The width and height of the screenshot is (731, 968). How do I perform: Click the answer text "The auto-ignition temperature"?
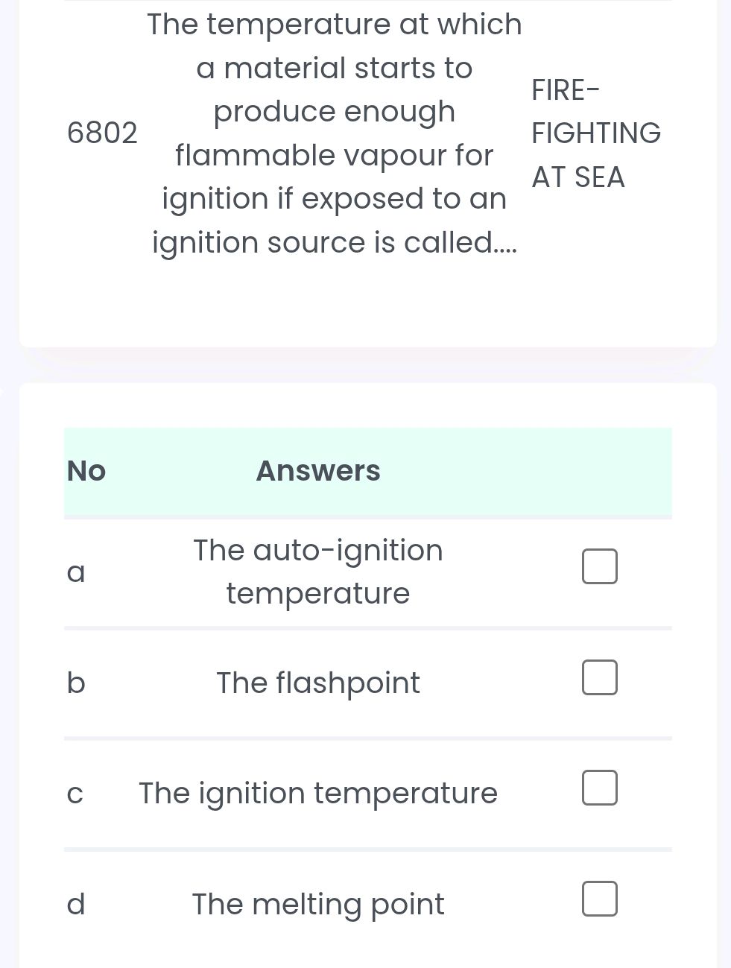[318, 572]
